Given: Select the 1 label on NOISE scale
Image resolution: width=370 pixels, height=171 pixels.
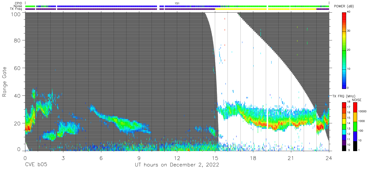Looking at the screenshot, I should coord(359,150).
